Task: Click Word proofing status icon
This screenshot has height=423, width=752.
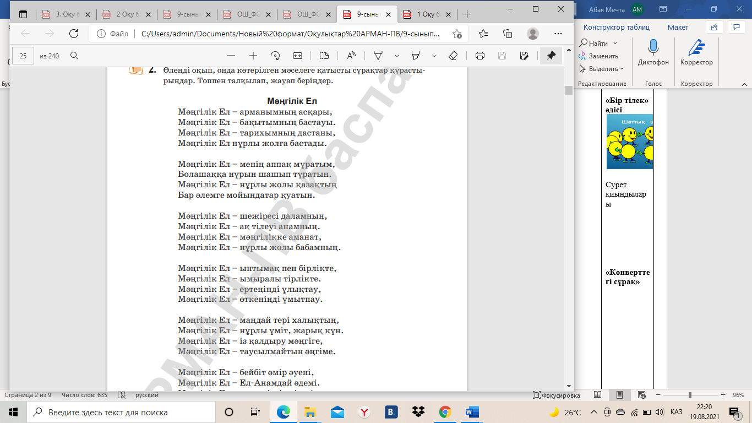Action: 121,395
